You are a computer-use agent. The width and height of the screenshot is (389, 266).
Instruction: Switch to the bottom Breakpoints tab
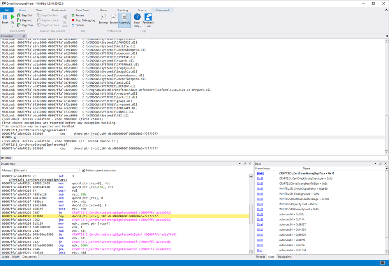[x=284, y=257]
